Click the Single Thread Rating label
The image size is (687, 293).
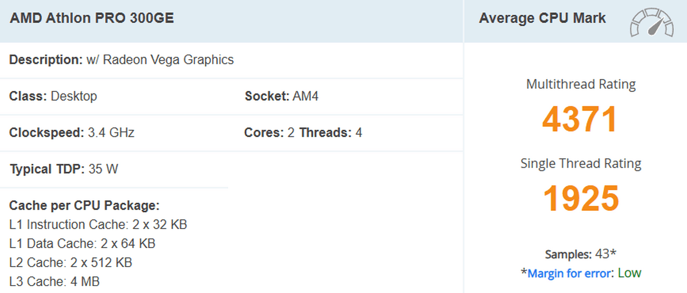point(581,164)
